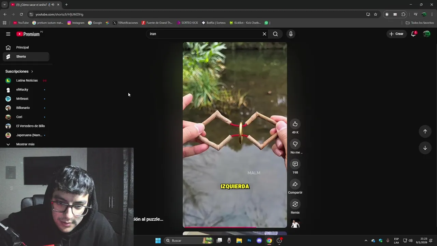Open Japeruana subscription
Image resolution: width=437 pixels, height=246 pixels.
coord(26,135)
